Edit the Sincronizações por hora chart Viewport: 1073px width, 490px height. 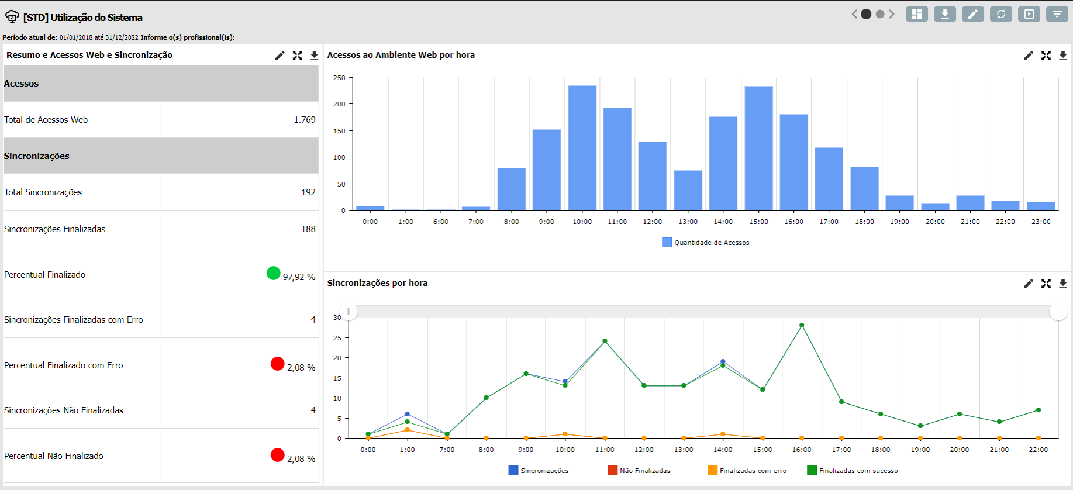coord(1029,284)
